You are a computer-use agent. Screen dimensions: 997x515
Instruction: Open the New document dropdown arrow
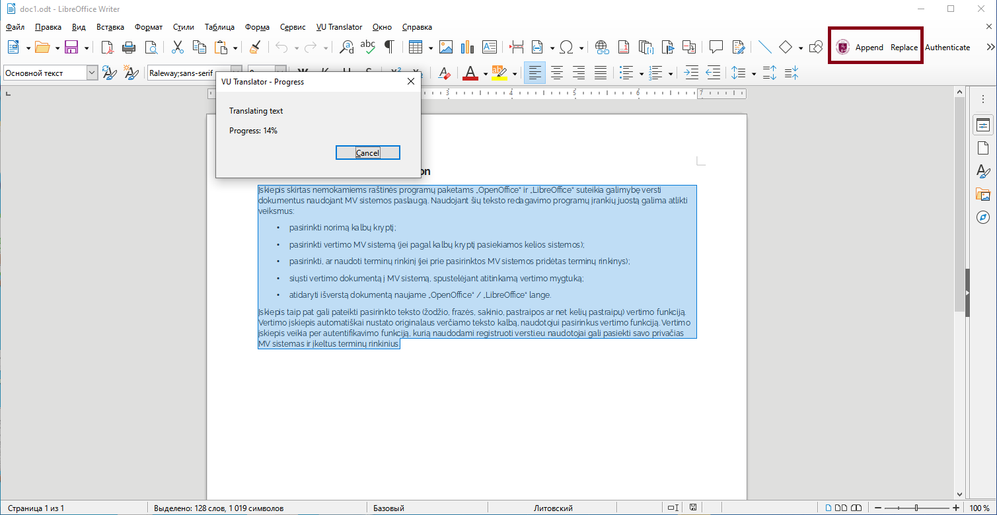click(28, 48)
